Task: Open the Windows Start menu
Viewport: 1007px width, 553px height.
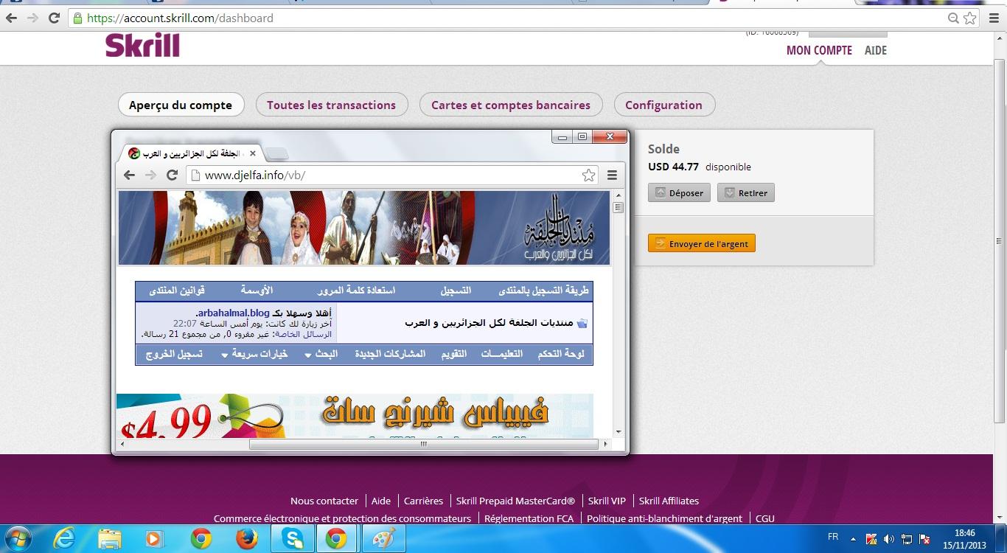Action: pos(18,539)
